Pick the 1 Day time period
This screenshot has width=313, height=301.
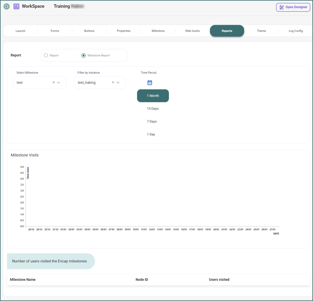point(151,134)
